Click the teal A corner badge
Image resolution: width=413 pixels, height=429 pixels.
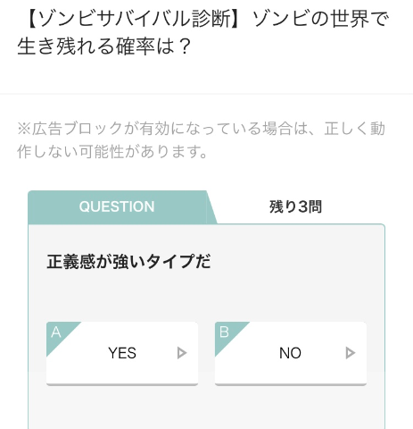(x=58, y=333)
